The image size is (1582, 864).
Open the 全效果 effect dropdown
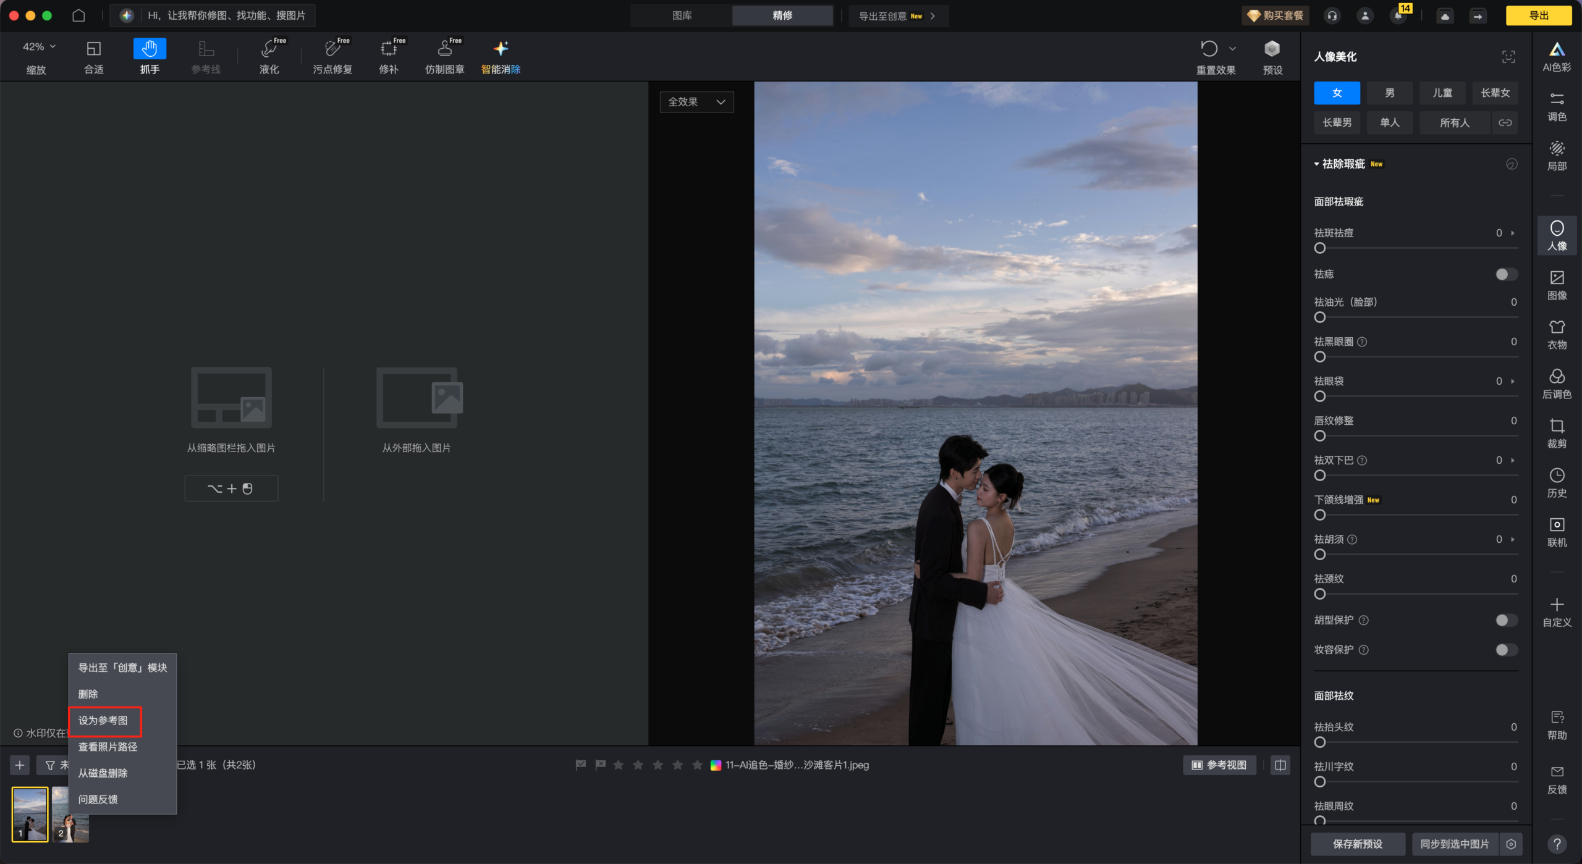pyautogui.click(x=696, y=102)
